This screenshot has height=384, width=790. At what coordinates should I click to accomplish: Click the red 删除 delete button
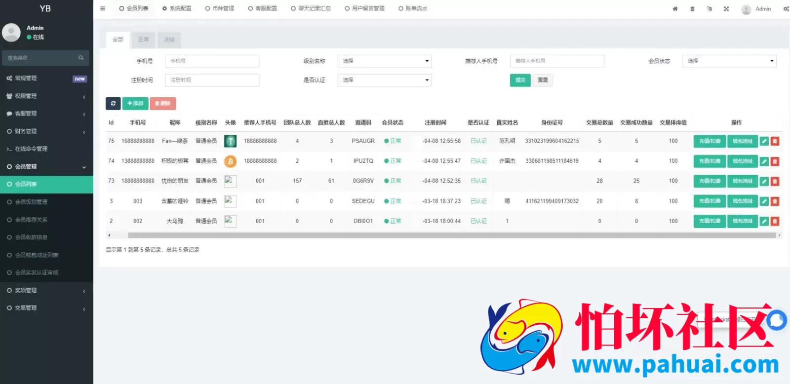pyautogui.click(x=163, y=103)
